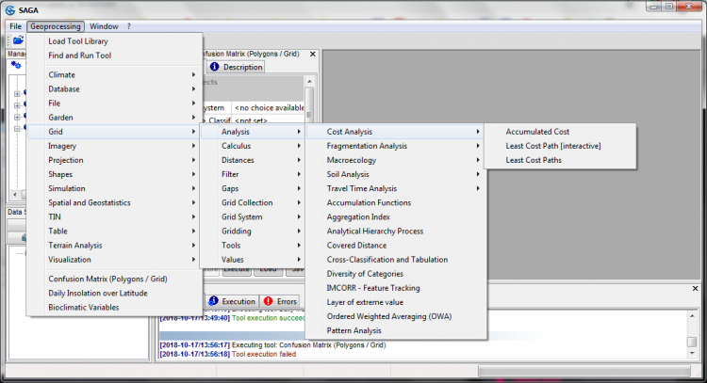
Task: Open the Terrain Analysis submenu
Action: coord(114,246)
